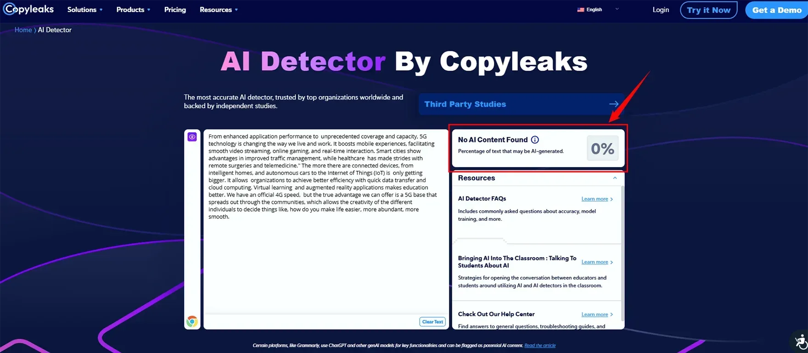
Task: Click the Bringing AI Into The Classroom heading
Action: (517, 262)
